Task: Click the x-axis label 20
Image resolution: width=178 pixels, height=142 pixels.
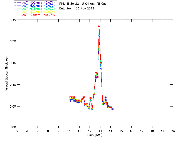Action: [x=173, y=131]
